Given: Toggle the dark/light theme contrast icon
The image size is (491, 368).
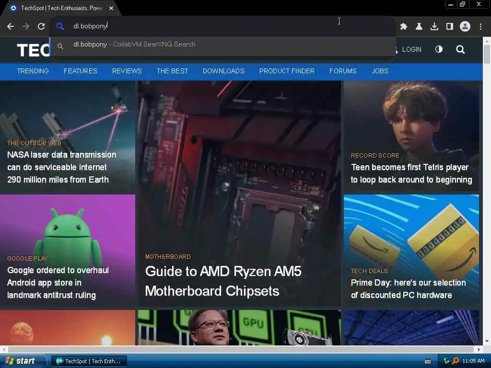Looking at the screenshot, I should pyautogui.click(x=439, y=49).
